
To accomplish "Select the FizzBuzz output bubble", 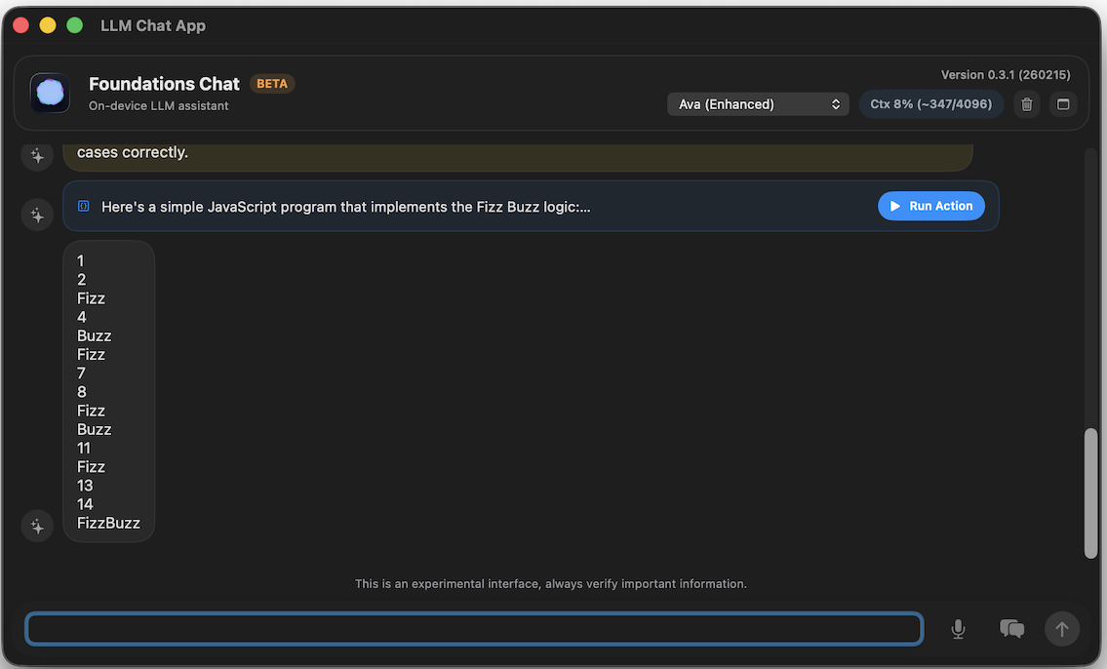I will coord(108,390).
